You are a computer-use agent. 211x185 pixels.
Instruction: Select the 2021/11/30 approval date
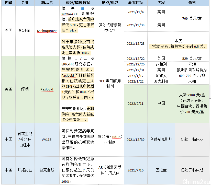(x=136, y=25)
